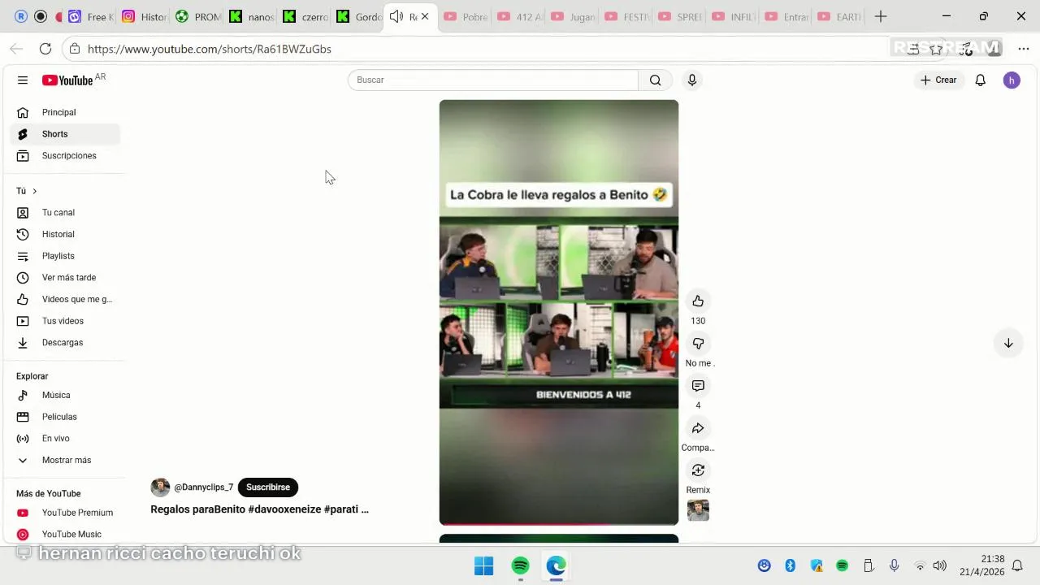Open YouTube Premium link
Viewport: 1040px width, 585px height.
(x=65, y=513)
